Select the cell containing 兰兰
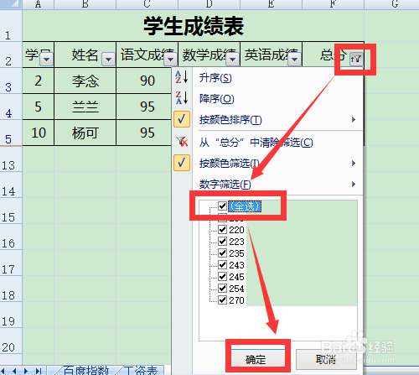This screenshot has width=419, height=375. click(85, 107)
